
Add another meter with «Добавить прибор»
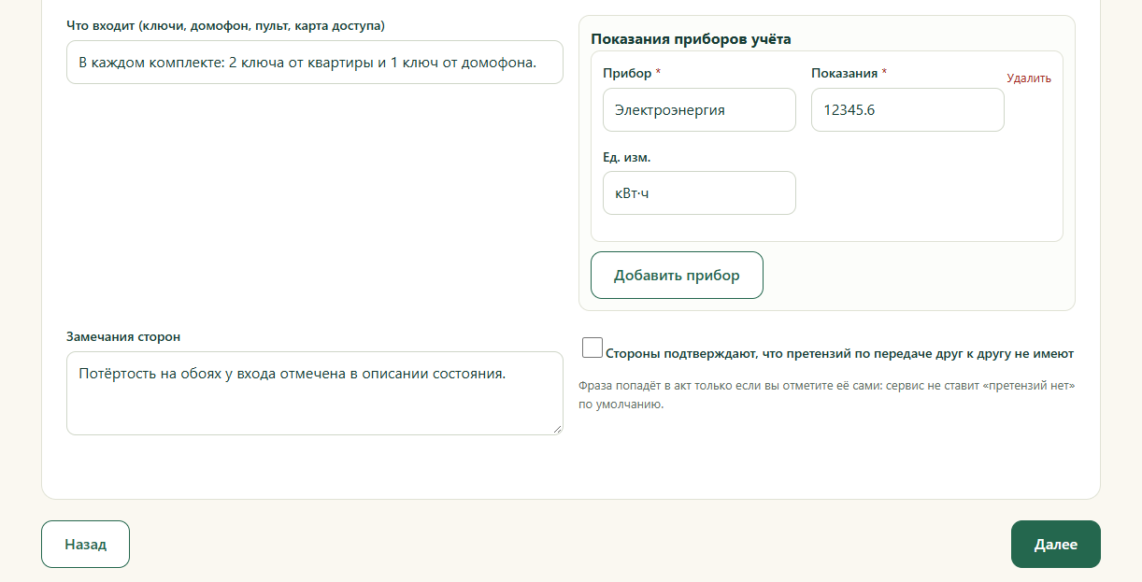point(677,276)
